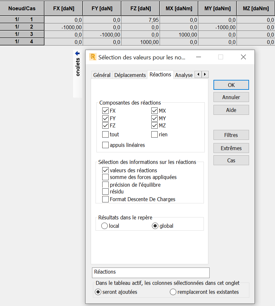Choose 'remplaceront les existantes' radio option

[x=173, y=292]
